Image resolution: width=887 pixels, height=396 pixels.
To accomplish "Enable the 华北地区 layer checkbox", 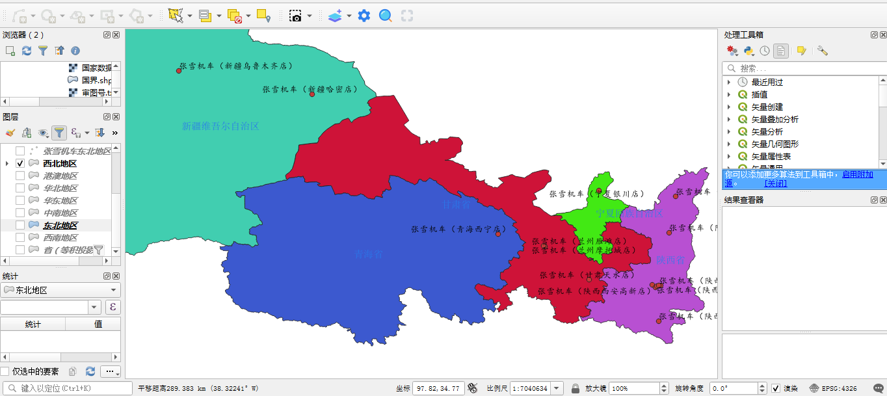I will click(x=20, y=188).
